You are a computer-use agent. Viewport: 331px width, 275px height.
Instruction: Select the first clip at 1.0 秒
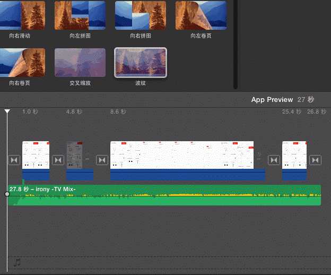coord(36,155)
